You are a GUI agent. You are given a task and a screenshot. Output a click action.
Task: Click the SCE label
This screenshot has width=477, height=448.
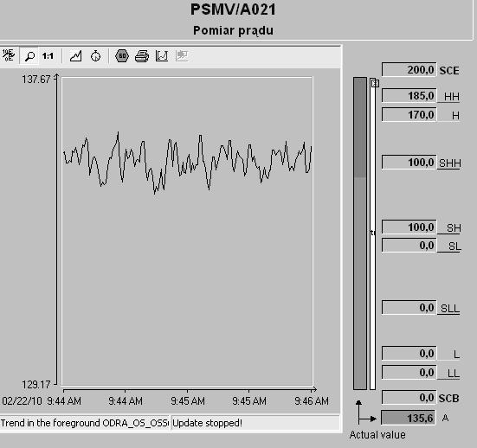click(449, 71)
